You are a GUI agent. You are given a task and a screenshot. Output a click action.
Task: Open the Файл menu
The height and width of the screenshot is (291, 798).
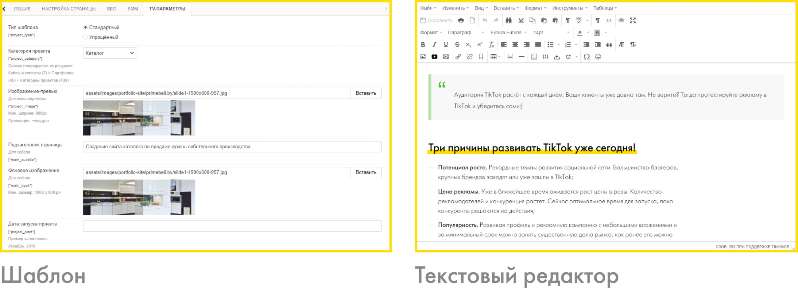[x=428, y=8]
